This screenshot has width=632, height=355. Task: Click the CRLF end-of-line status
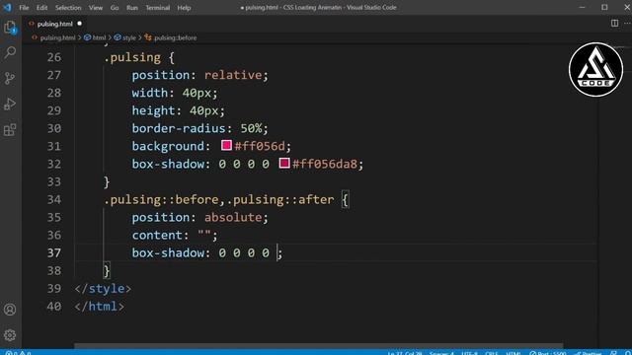(x=492, y=353)
